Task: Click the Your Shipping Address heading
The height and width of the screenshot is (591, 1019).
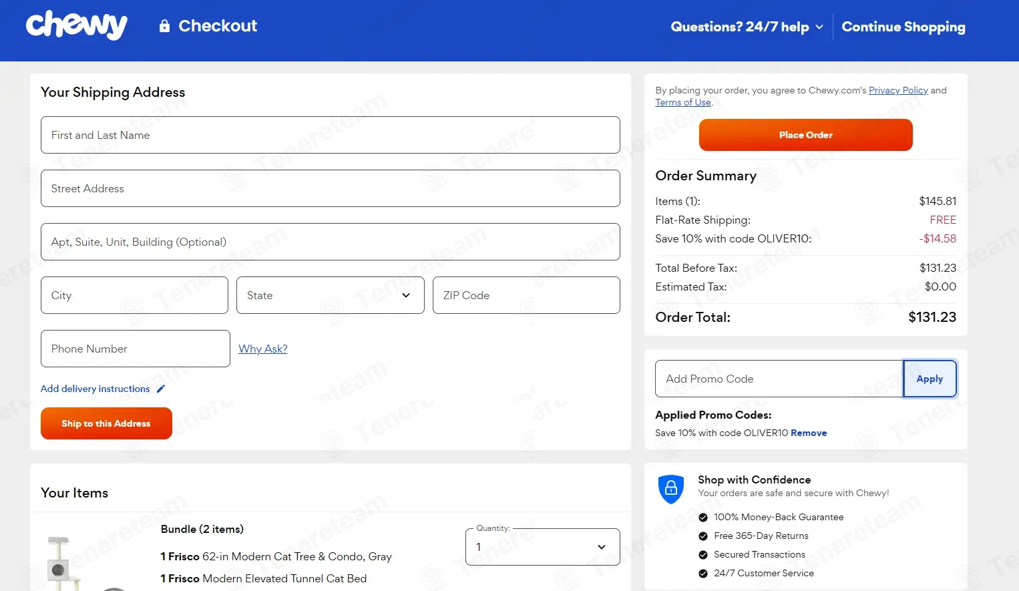Action: (x=113, y=92)
